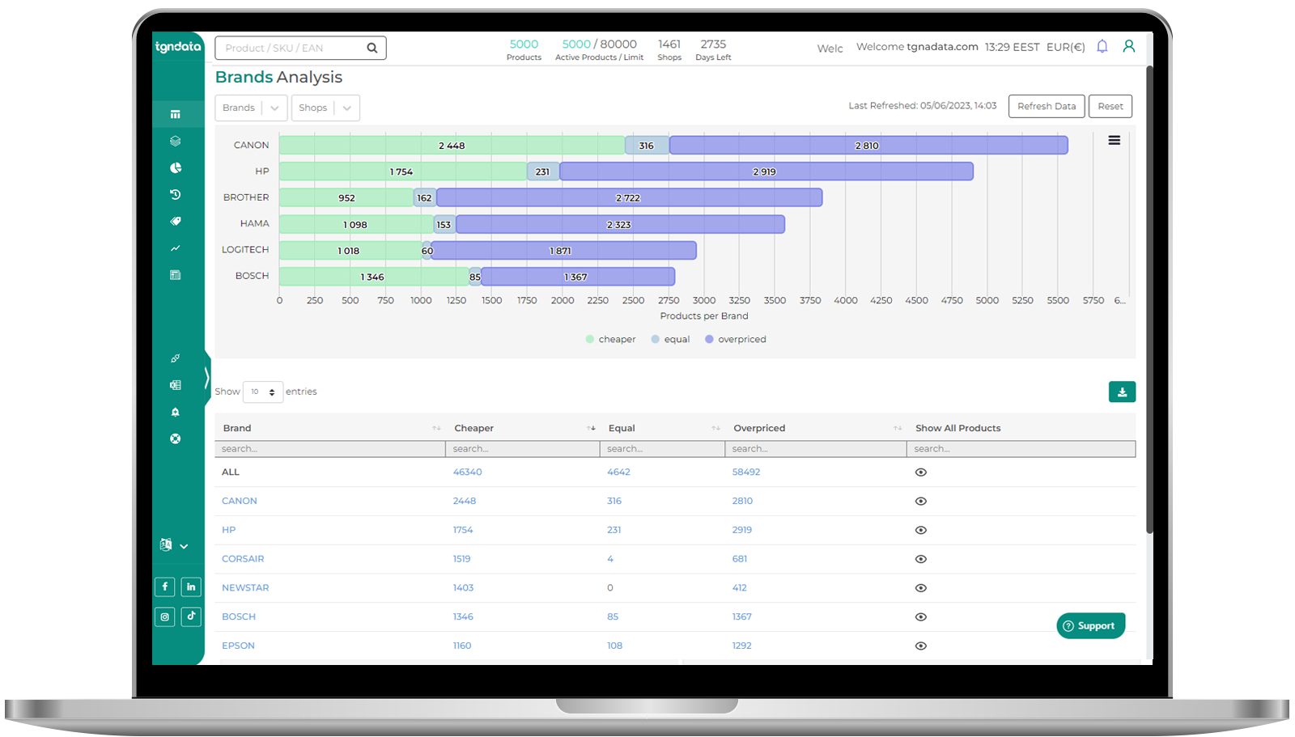Toggle the overpriced legend series
The width and height of the screenshot is (1295, 737).
pyautogui.click(x=735, y=339)
